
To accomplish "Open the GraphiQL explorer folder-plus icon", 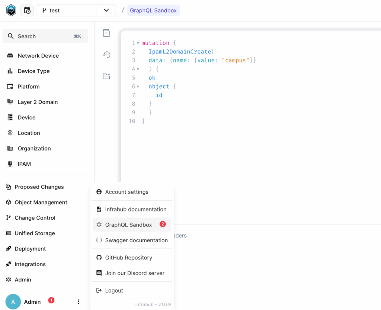I will click(106, 76).
